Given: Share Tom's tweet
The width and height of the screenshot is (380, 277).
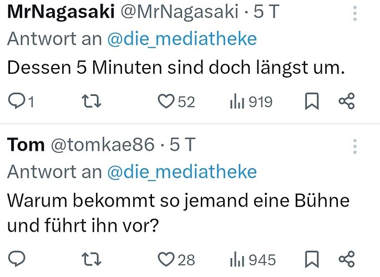Looking at the screenshot, I should click(346, 259).
